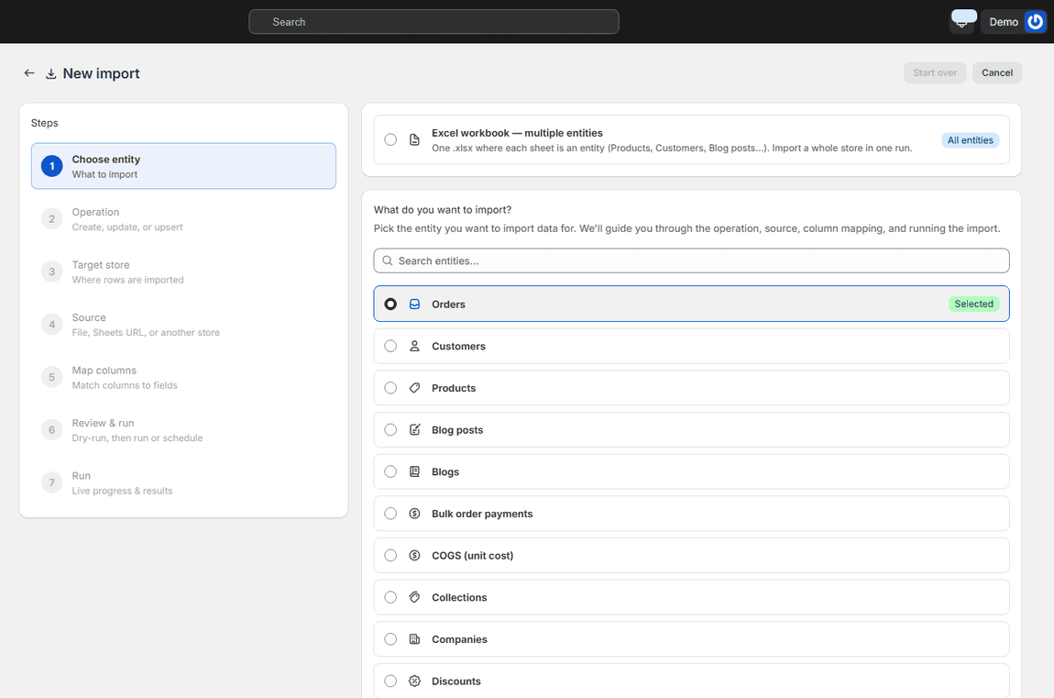
Task: Click the green Selected badge on Orders
Action: click(973, 304)
